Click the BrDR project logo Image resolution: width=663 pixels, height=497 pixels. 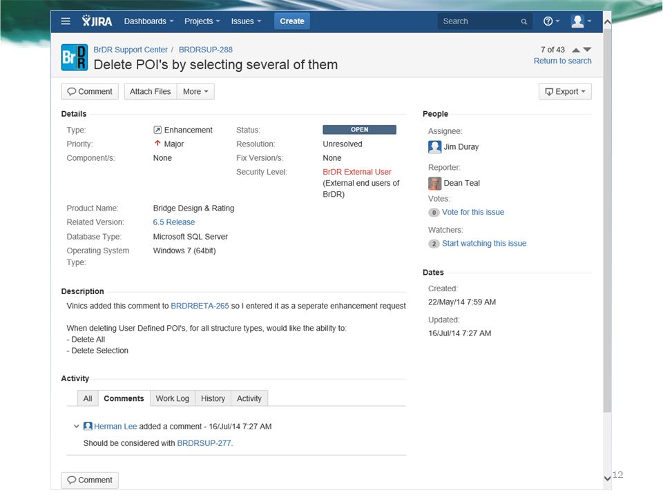click(75, 57)
